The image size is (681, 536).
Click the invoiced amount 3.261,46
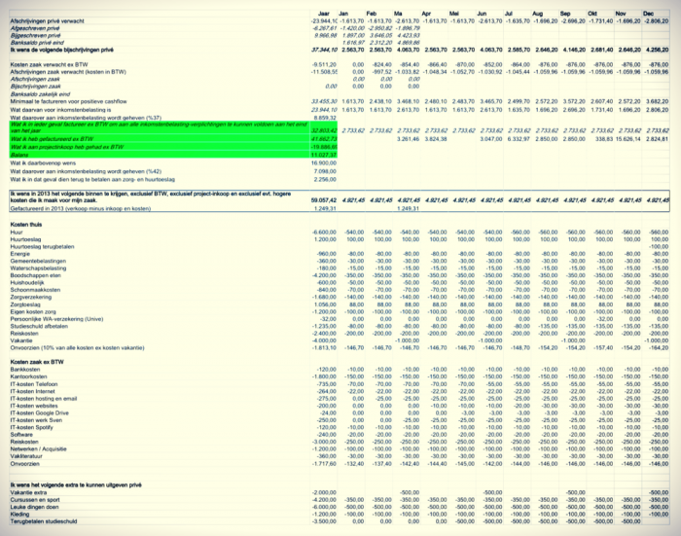(x=408, y=139)
